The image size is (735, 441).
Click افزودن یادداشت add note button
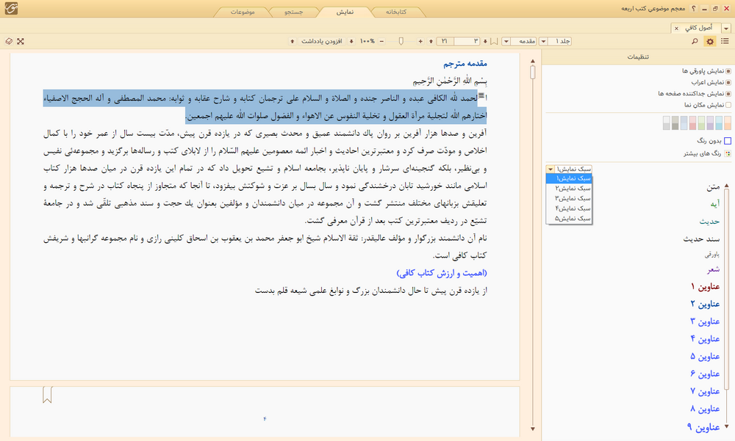pos(322,41)
